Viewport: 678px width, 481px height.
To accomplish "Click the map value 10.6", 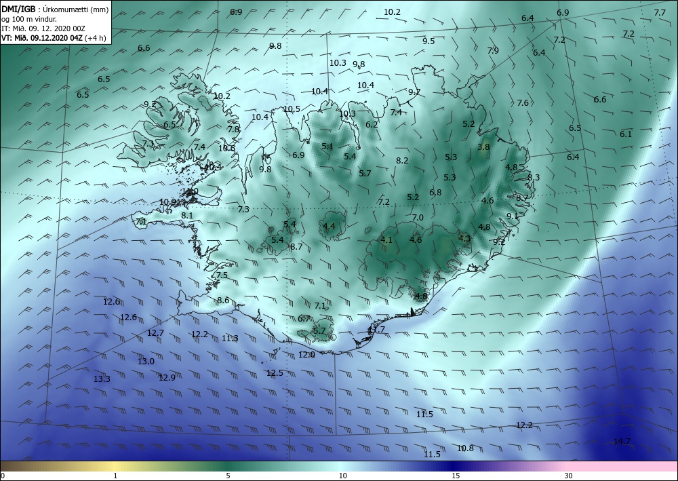I will tap(226, 148).
